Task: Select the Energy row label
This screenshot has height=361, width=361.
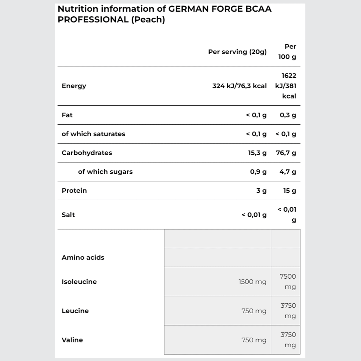Action: 74,86
